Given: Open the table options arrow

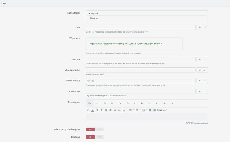Looking at the screenshot, I should [x=146, y=110].
